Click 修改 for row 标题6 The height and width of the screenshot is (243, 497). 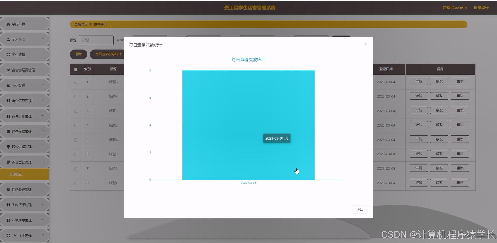coord(439,111)
